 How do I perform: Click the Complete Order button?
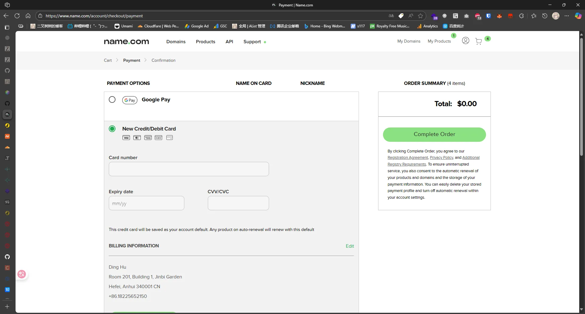point(434,134)
